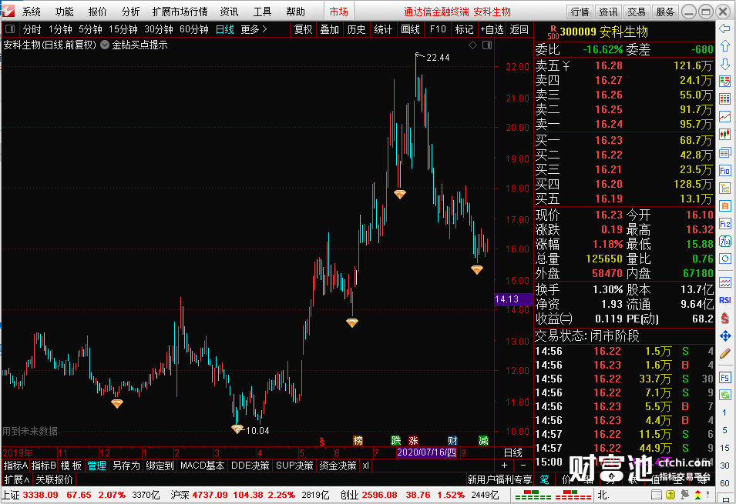736x504 pixels.
Task: Open the colored quote list grid icon
Action: pos(724,99)
